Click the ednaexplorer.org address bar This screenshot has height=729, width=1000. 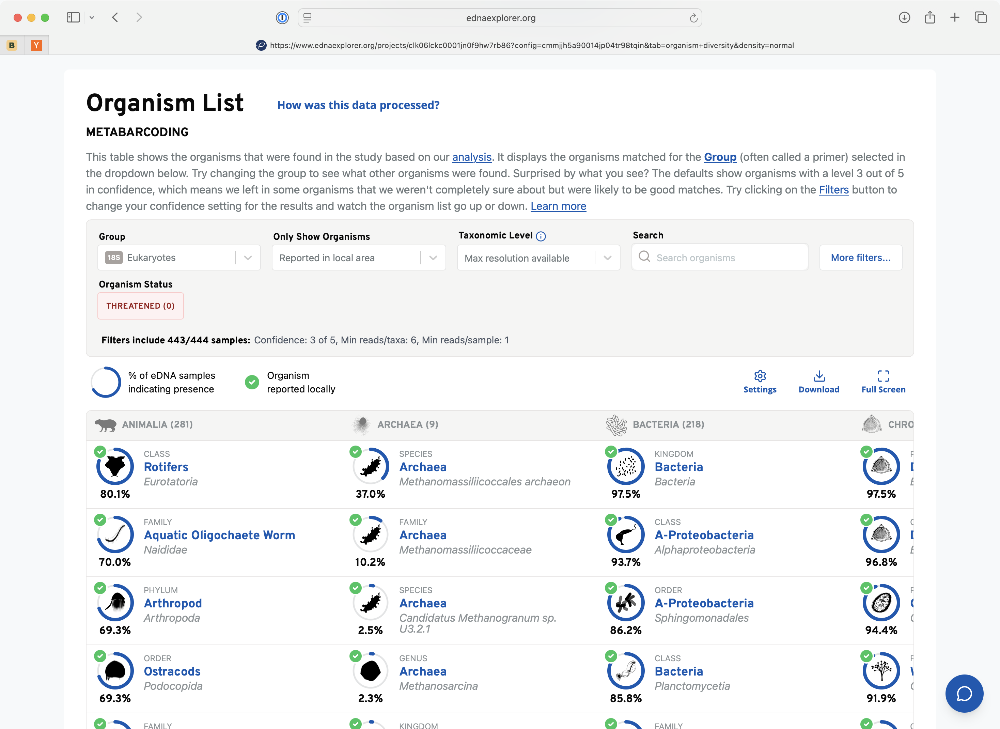(500, 18)
